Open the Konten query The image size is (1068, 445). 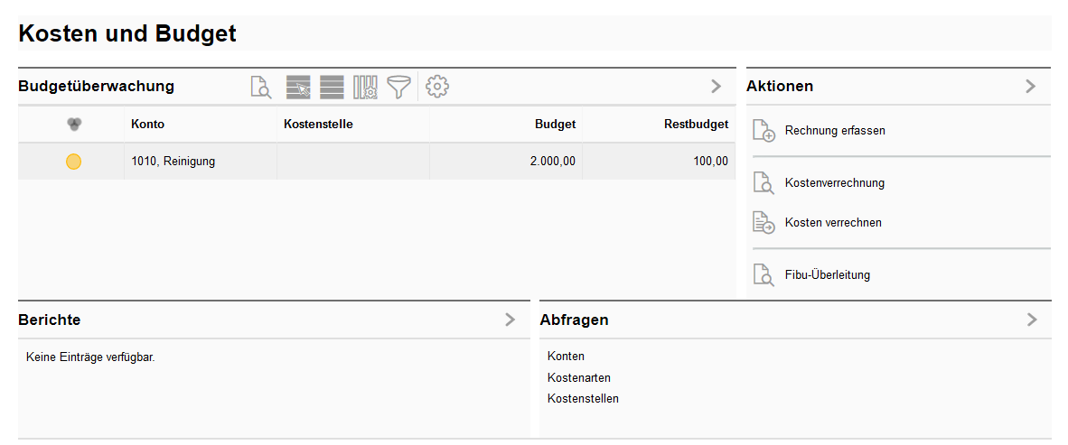[566, 357]
